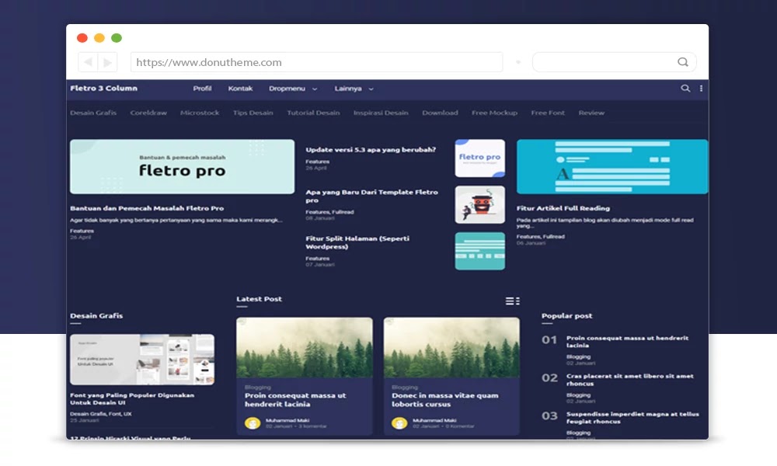Click fletro pro thumbnail beside Update versi post
This screenshot has width=777, height=466.
pos(479,158)
